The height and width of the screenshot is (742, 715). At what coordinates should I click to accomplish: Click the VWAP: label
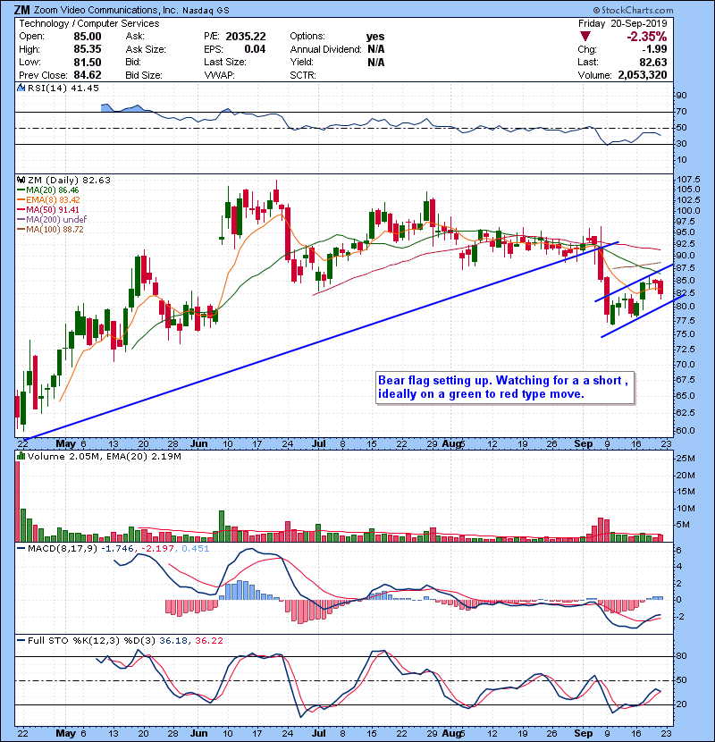(219, 75)
